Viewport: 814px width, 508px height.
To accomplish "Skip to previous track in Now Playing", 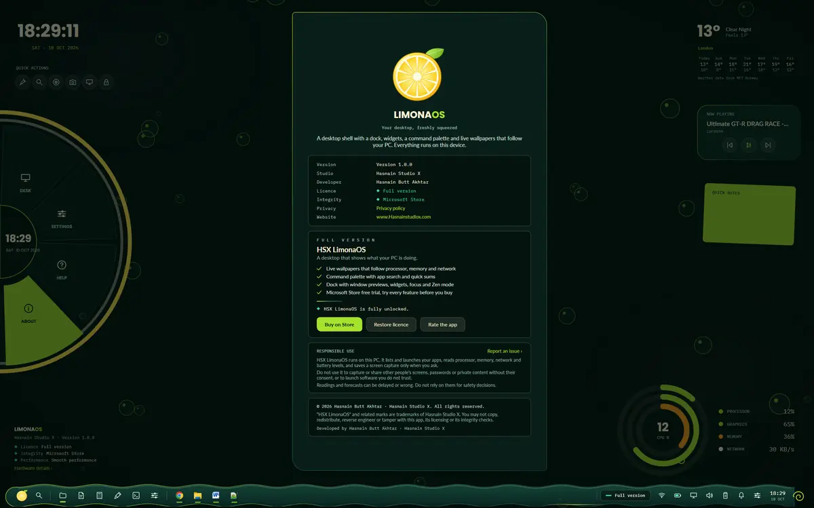I will point(730,145).
